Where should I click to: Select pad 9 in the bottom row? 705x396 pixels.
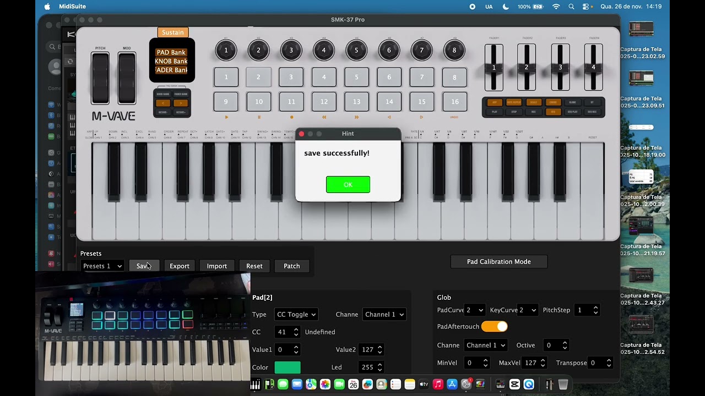pyautogui.click(x=226, y=102)
